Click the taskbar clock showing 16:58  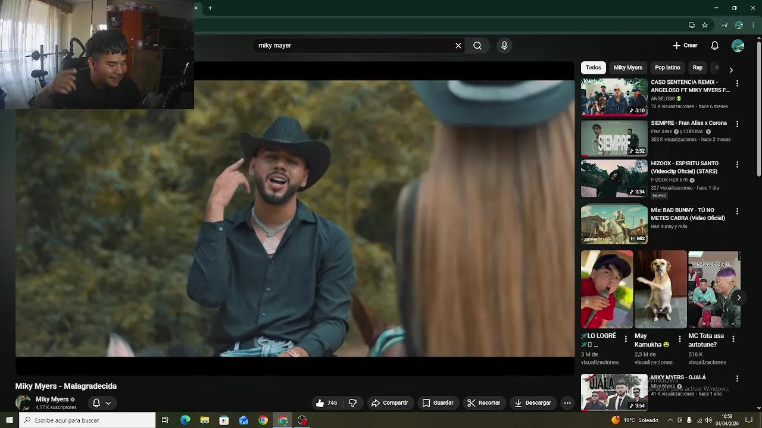point(727,420)
